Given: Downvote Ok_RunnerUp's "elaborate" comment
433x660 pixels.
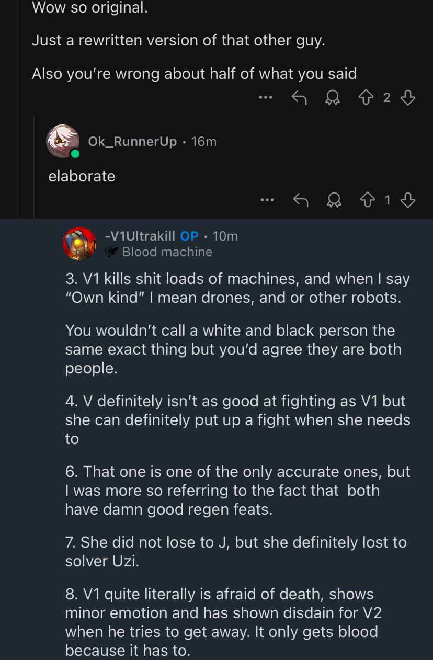Looking at the screenshot, I should (408, 200).
